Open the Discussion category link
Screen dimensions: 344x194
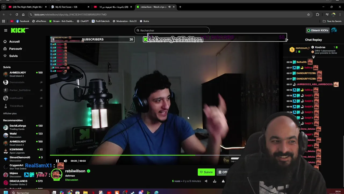(71, 180)
